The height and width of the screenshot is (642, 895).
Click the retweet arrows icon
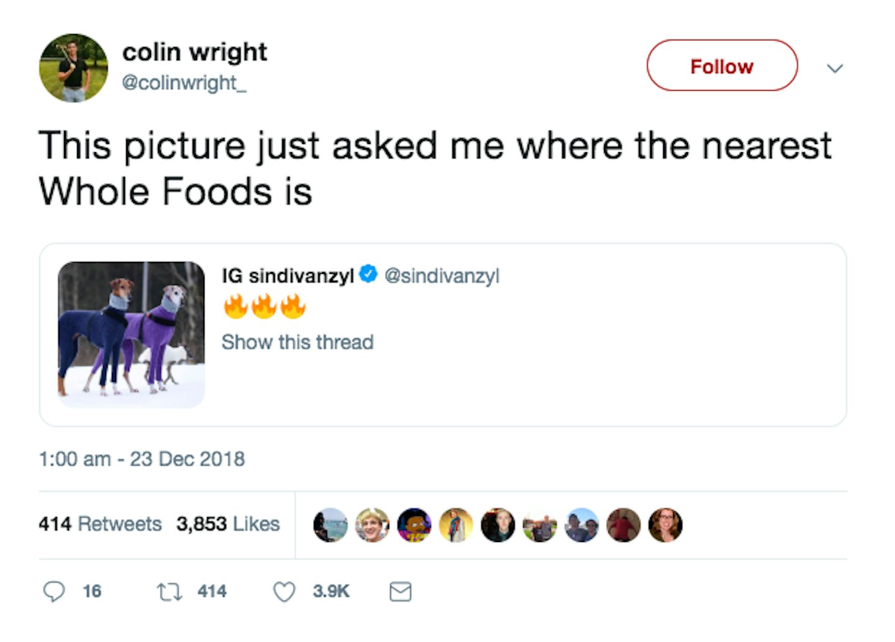[169, 591]
